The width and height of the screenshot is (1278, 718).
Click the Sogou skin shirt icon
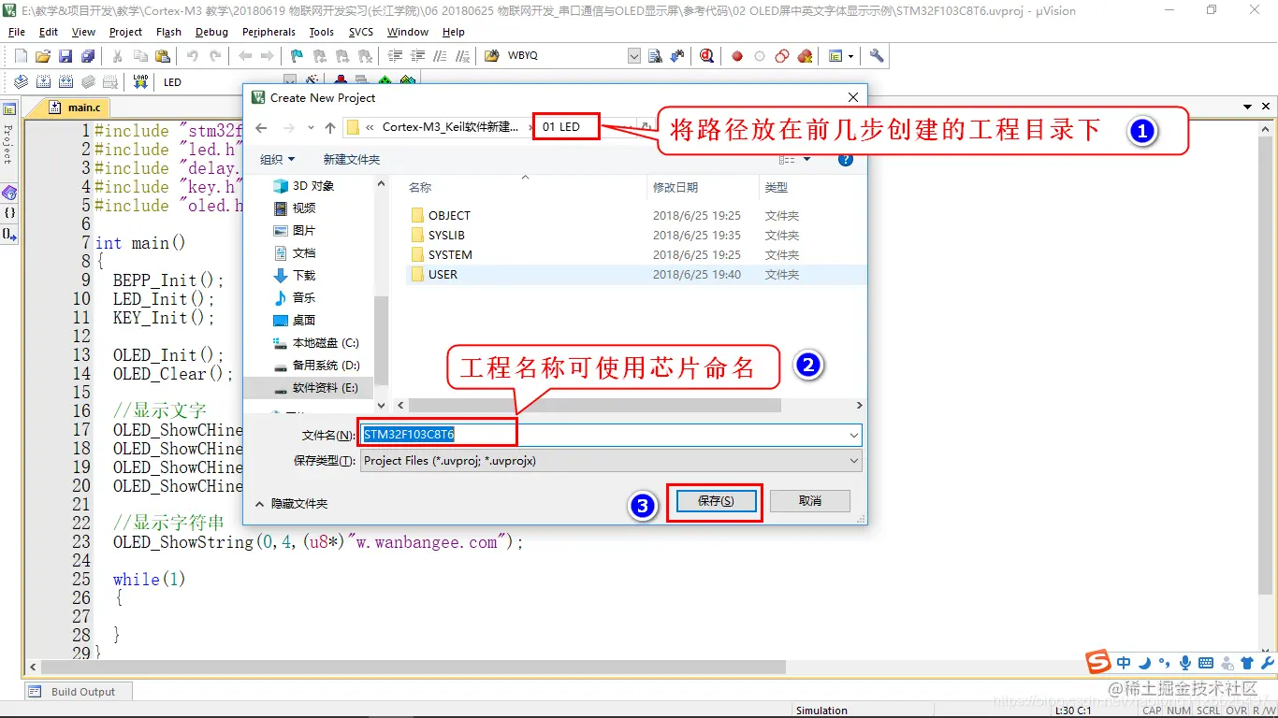coord(1247,663)
